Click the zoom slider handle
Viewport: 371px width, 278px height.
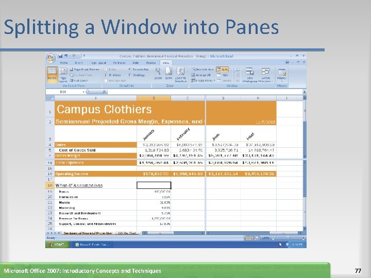289,238
